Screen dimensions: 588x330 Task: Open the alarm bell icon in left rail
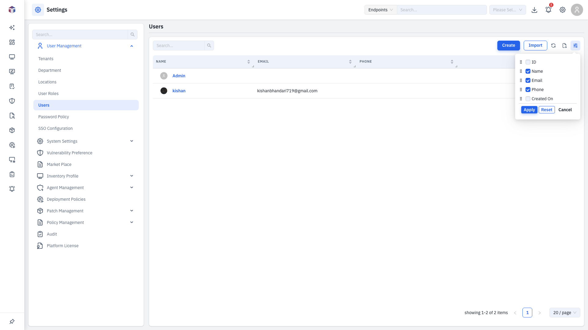pos(12,189)
